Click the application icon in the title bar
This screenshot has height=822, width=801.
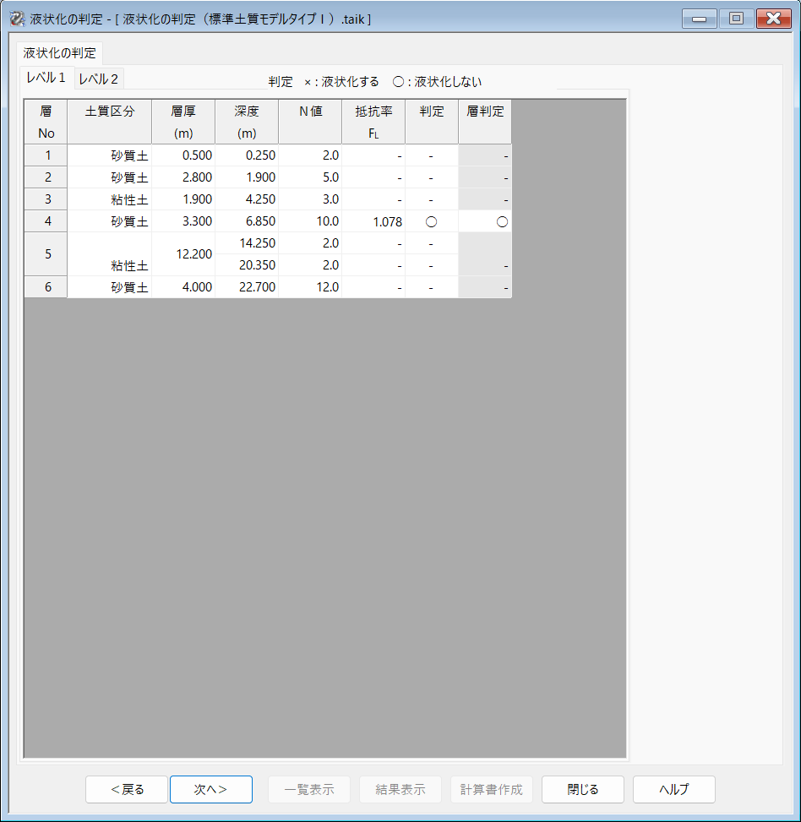(x=16, y=19)
